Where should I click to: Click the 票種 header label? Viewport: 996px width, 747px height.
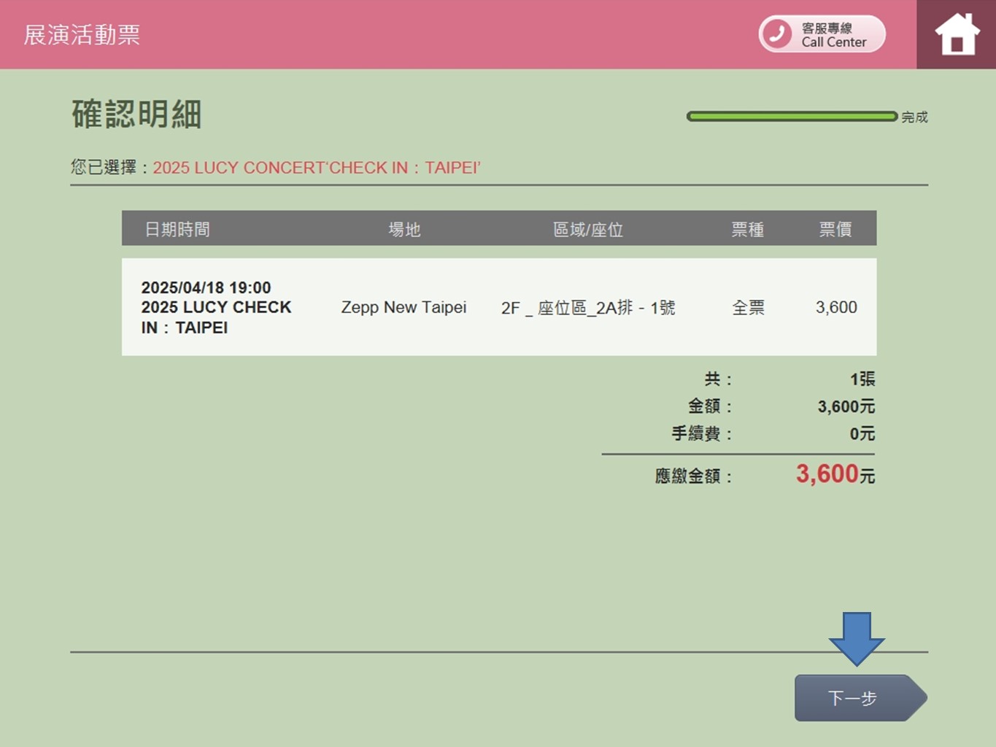(748, 228)
